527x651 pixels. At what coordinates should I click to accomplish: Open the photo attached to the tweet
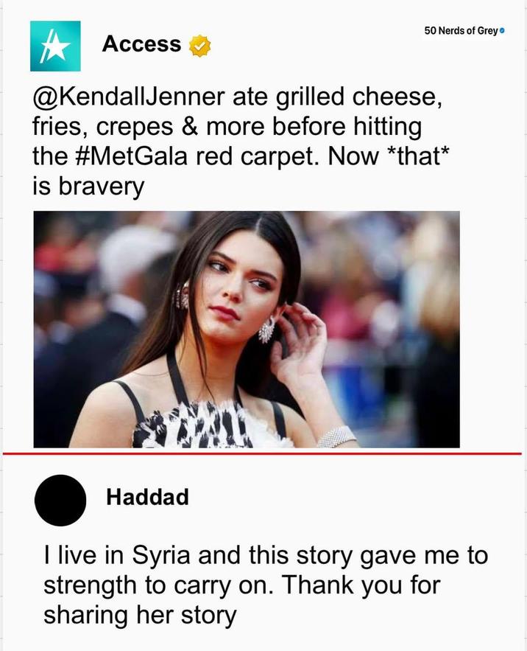(247, 329)
